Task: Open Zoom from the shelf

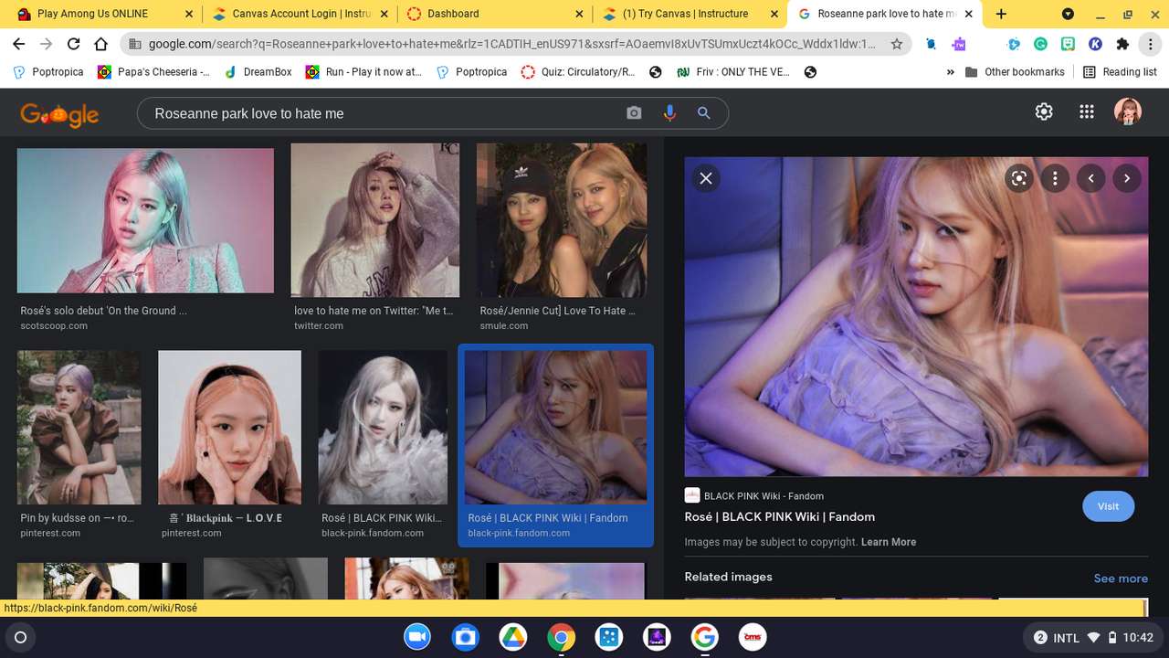Action: tap(418, 637)
